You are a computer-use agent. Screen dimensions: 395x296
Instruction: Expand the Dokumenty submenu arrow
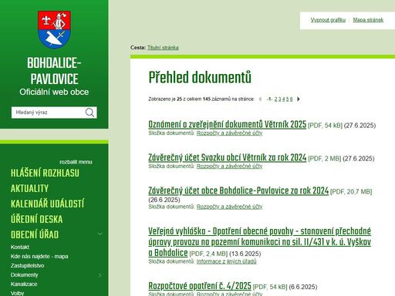pyautogui.click(x=100, y=275)
